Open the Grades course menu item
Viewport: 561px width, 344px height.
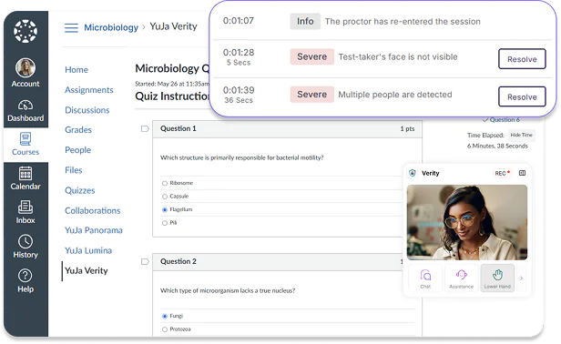[x=78, y=130]
